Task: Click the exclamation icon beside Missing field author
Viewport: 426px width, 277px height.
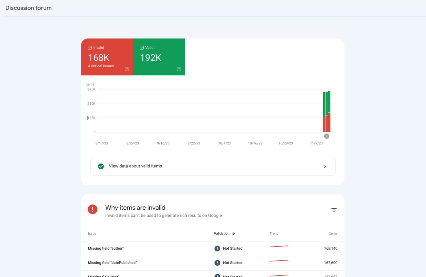Action: tap(217, 248)
